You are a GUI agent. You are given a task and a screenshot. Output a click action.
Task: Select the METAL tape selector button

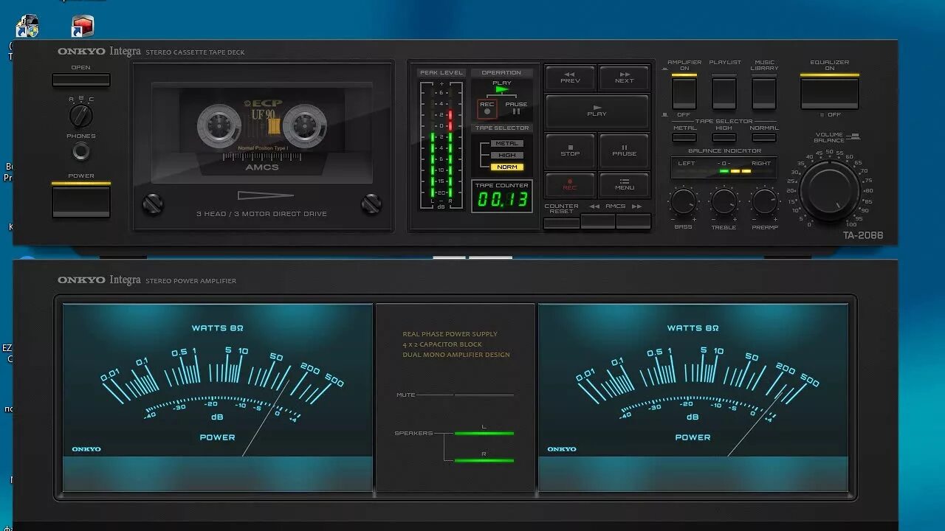pyautogui.click(x=684, y=137)
